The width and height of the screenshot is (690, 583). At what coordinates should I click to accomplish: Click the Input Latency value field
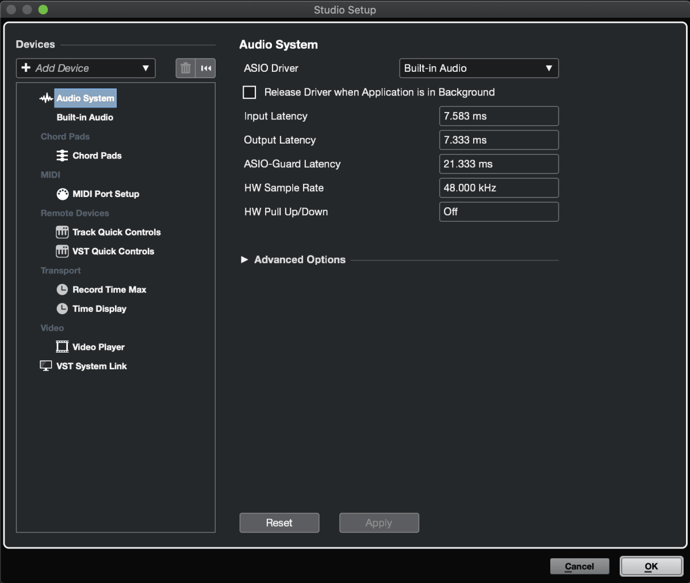pos(499,116)
